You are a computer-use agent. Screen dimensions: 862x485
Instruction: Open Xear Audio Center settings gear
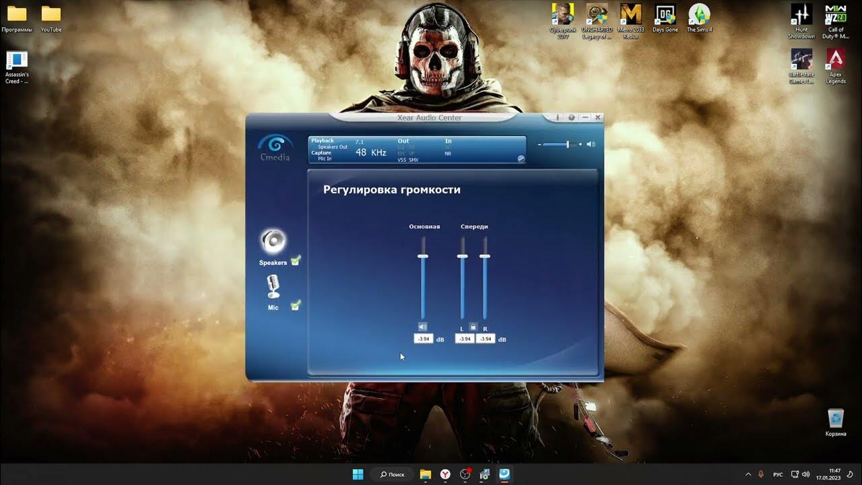point(572,117)
